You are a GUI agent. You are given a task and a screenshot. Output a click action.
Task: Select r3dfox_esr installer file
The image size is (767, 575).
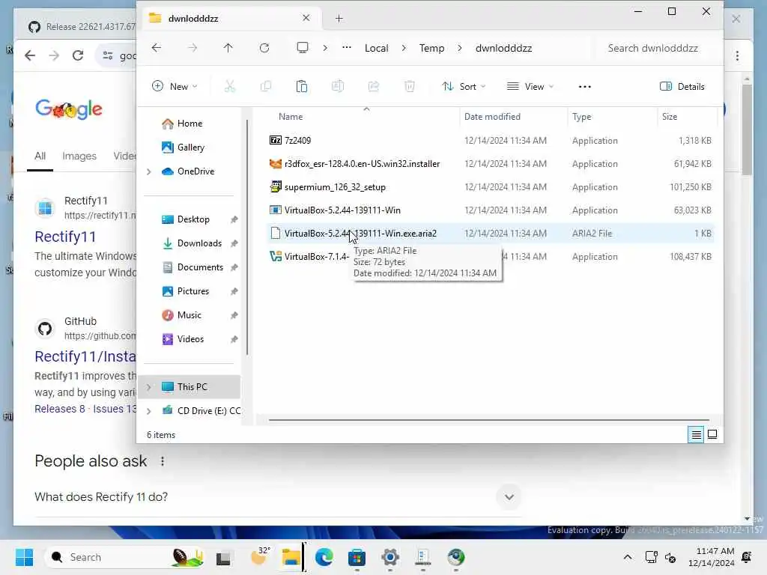(491, 164)
